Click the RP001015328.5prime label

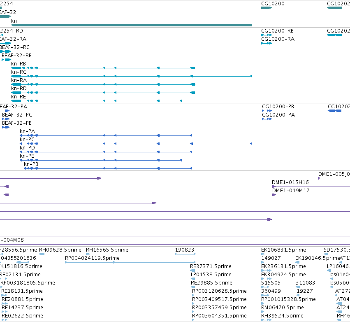click(x=288, y=299)
